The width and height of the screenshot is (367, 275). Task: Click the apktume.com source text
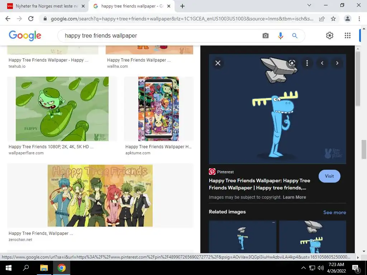(x=138, y=153)
